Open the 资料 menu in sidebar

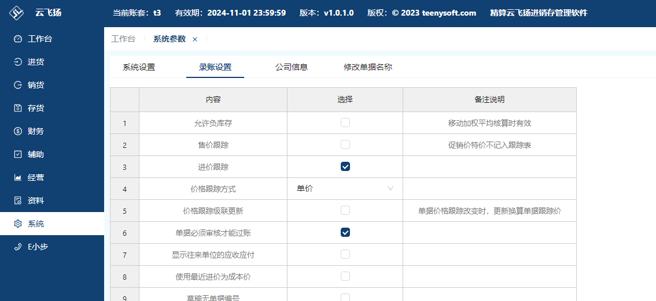[x=52, y=200]
